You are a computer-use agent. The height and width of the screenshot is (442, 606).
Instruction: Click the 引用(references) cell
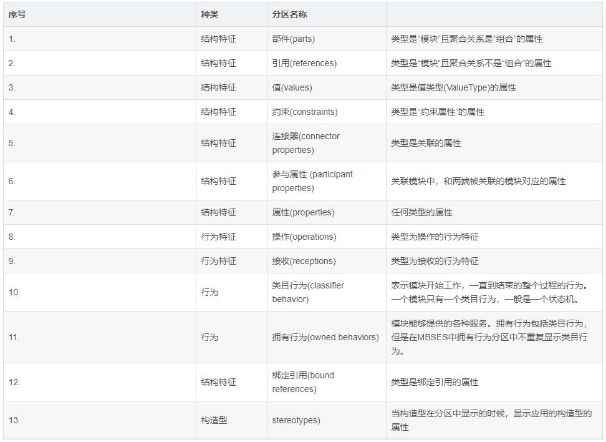click(x=327, y=63)
